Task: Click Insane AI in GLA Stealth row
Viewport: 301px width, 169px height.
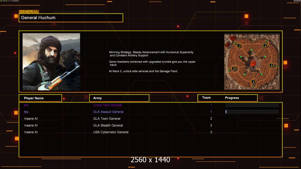Action: pos(31,125)
